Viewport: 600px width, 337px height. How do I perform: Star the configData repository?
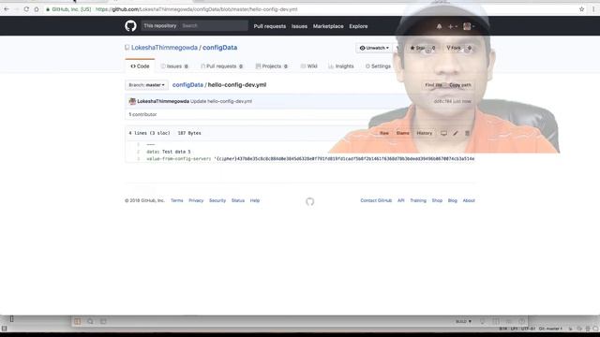tap(417, 48)
